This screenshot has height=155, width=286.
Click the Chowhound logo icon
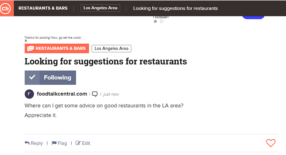5,8
